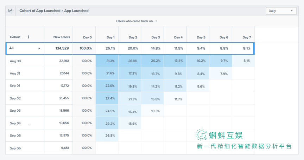Click the 9.4% Day 5 value in All row
Screen dimensions: 304x160
(x=201, y=48)
